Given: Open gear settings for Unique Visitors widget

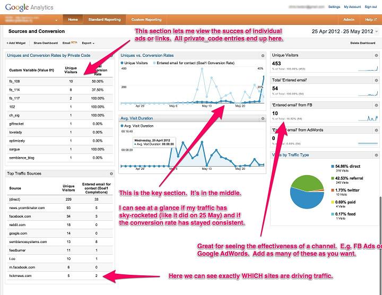Looking at the screenshot, I should [376, 56].
